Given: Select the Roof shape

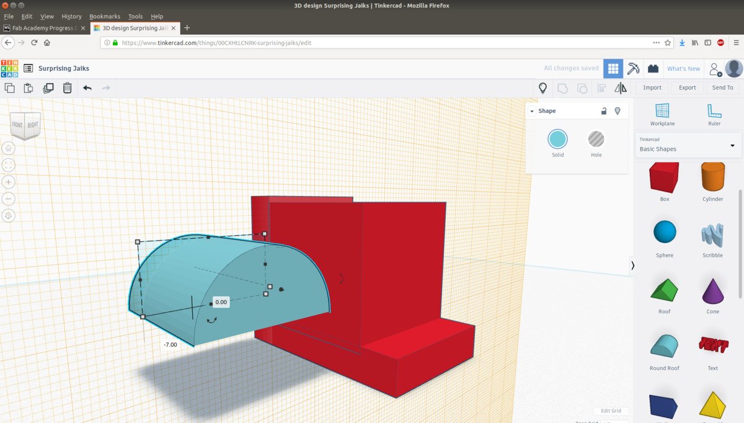Looking at the screenshot, I should click(x=664, y=295).
